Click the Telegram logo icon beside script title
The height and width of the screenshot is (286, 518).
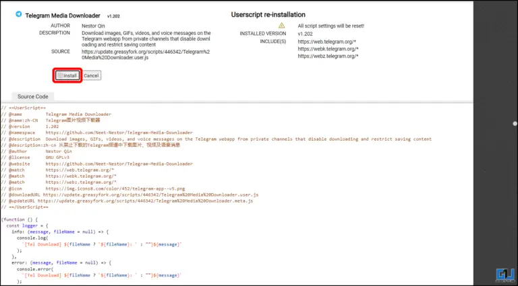click(x=18, y=13)
